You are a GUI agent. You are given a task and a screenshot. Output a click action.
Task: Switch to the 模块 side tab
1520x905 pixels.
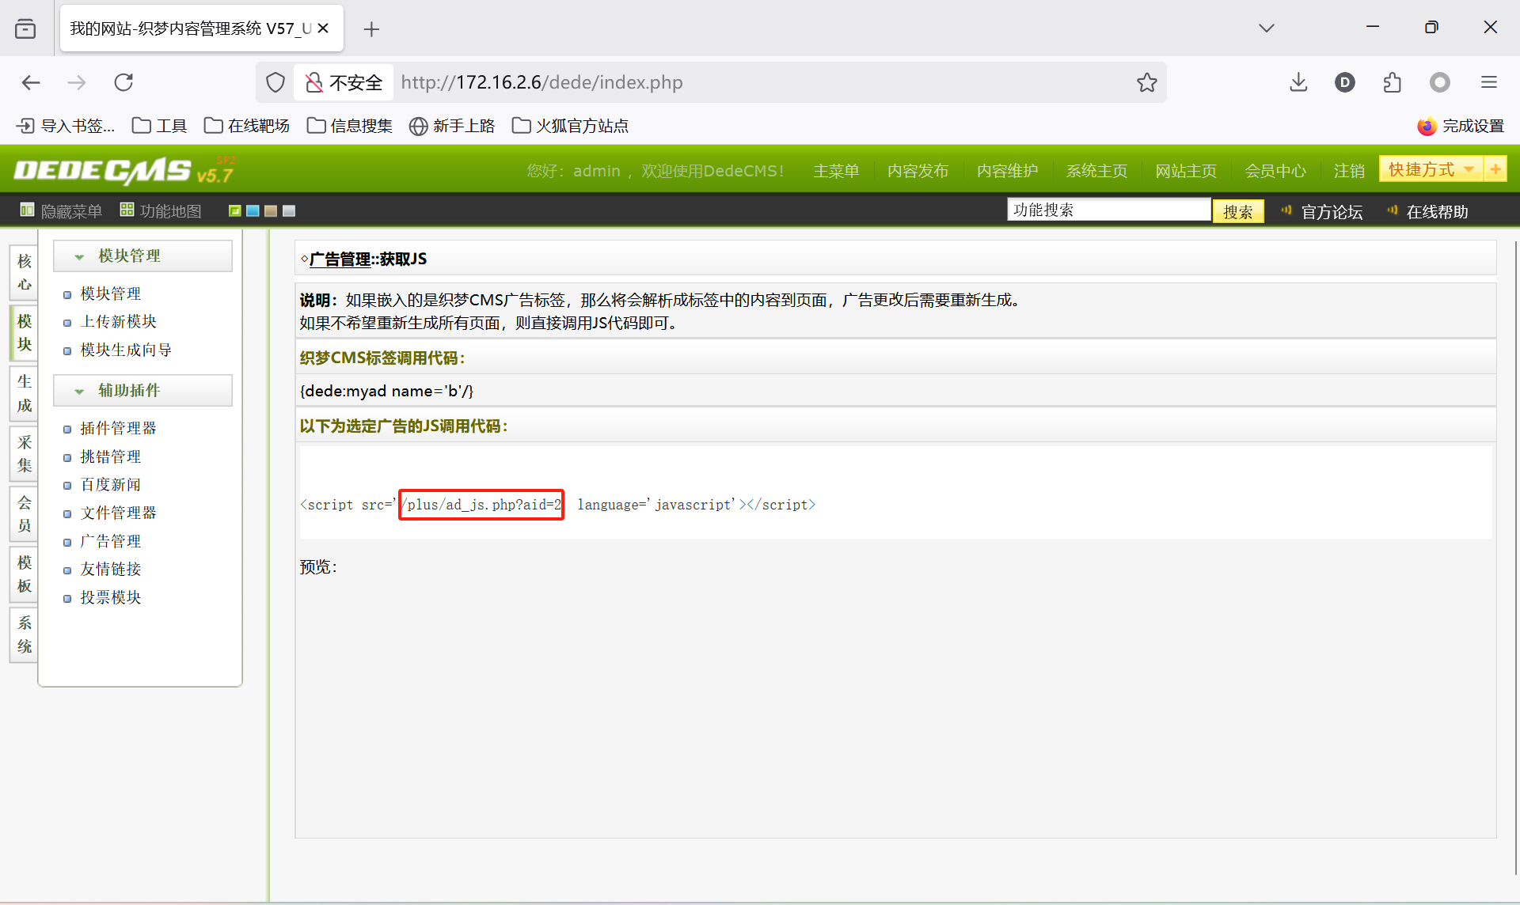[25, 332]
